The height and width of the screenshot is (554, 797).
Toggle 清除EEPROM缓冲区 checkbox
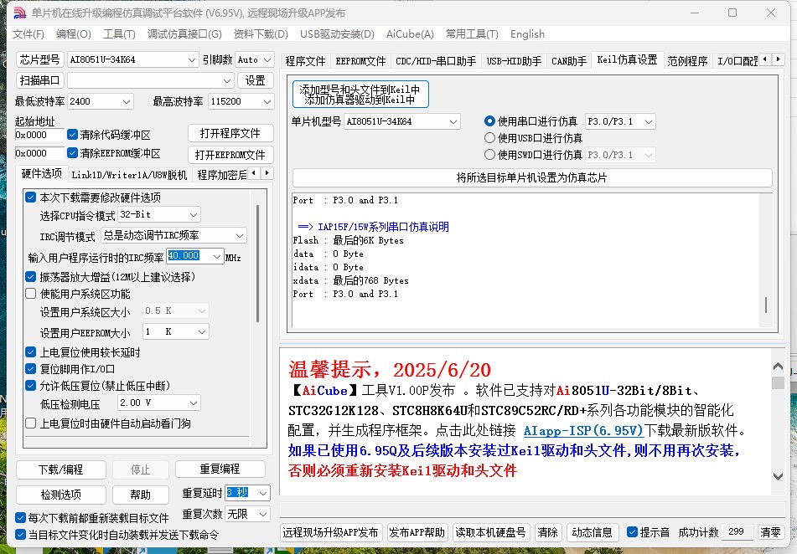click(72, 153)
